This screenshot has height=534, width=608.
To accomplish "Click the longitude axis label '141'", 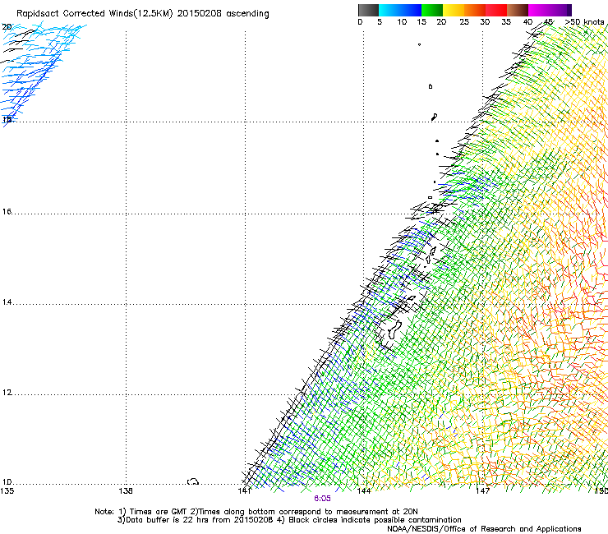I will pyautogui.click(x=245, y=491).
